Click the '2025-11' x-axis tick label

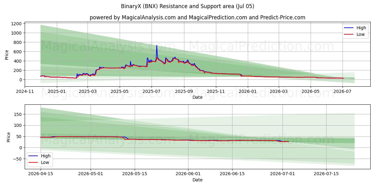216,92
